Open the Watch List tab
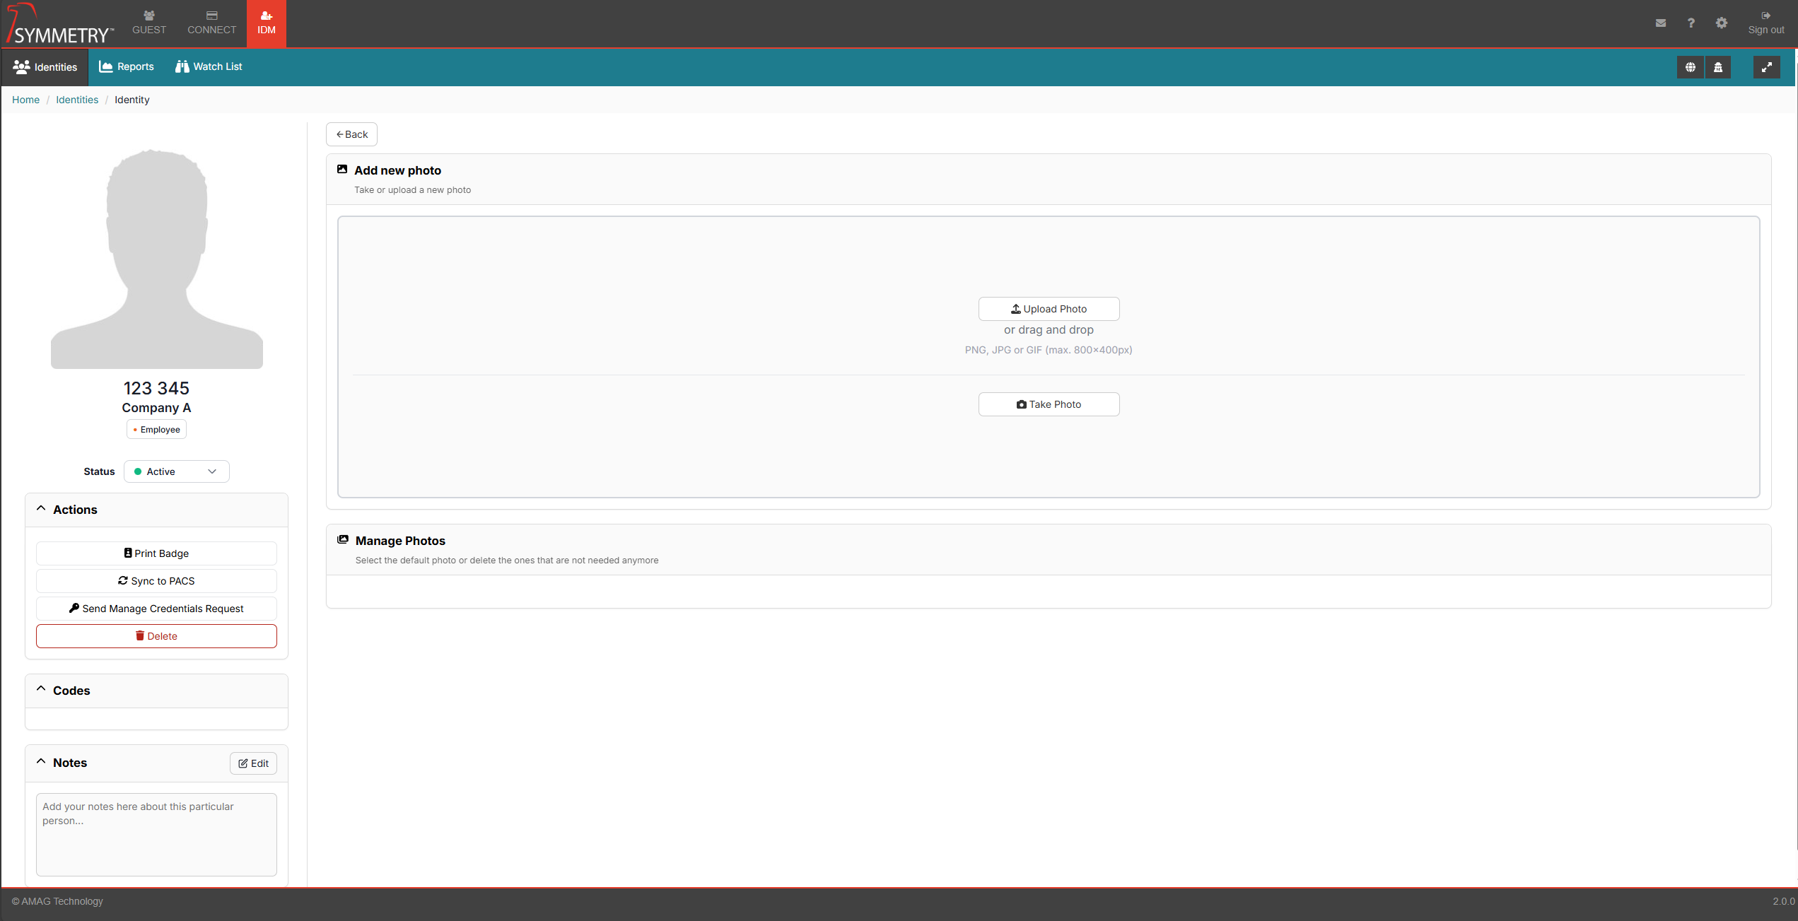Screen dimensions: 1798x921 209,66
